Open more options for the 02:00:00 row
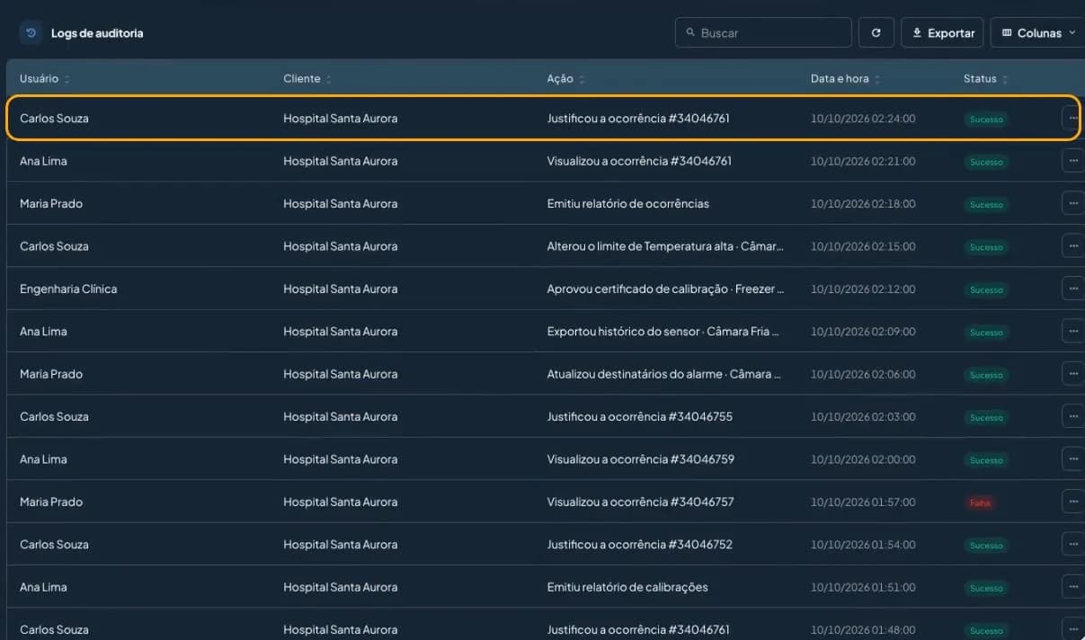The image size is (1085, 640). 1072,458
